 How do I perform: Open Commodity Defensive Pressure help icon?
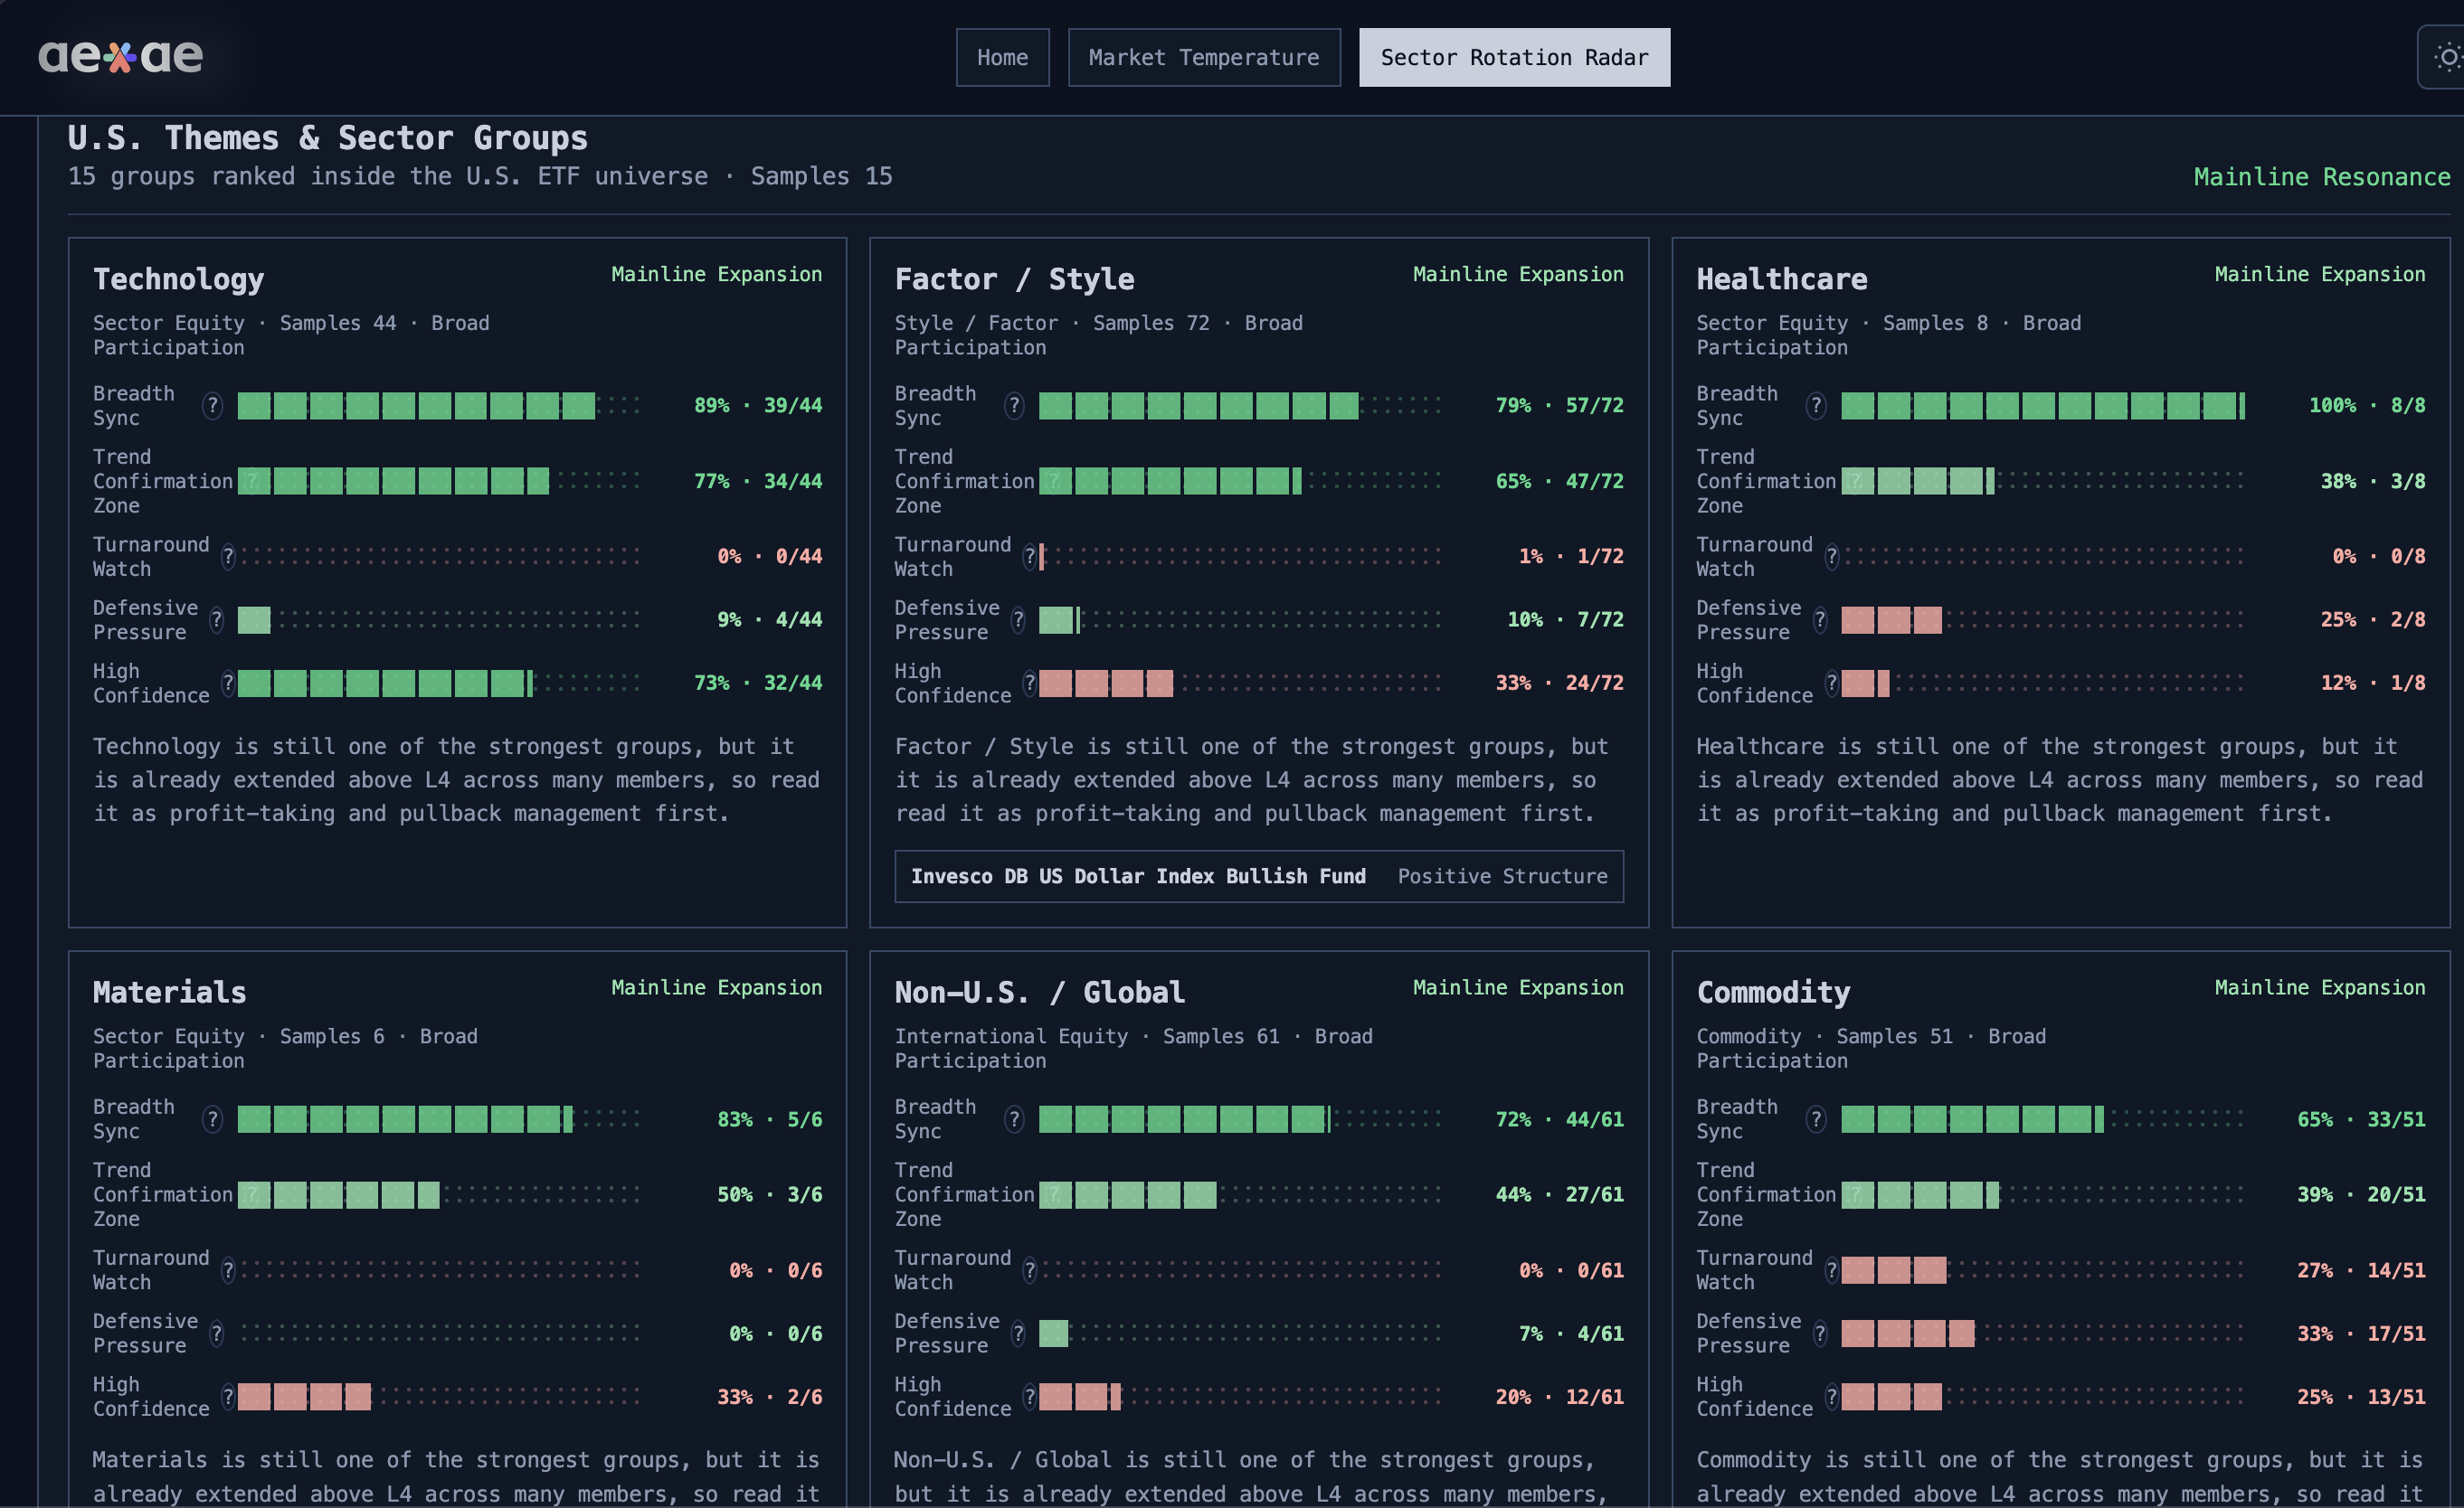(x=1820, y=1334)
